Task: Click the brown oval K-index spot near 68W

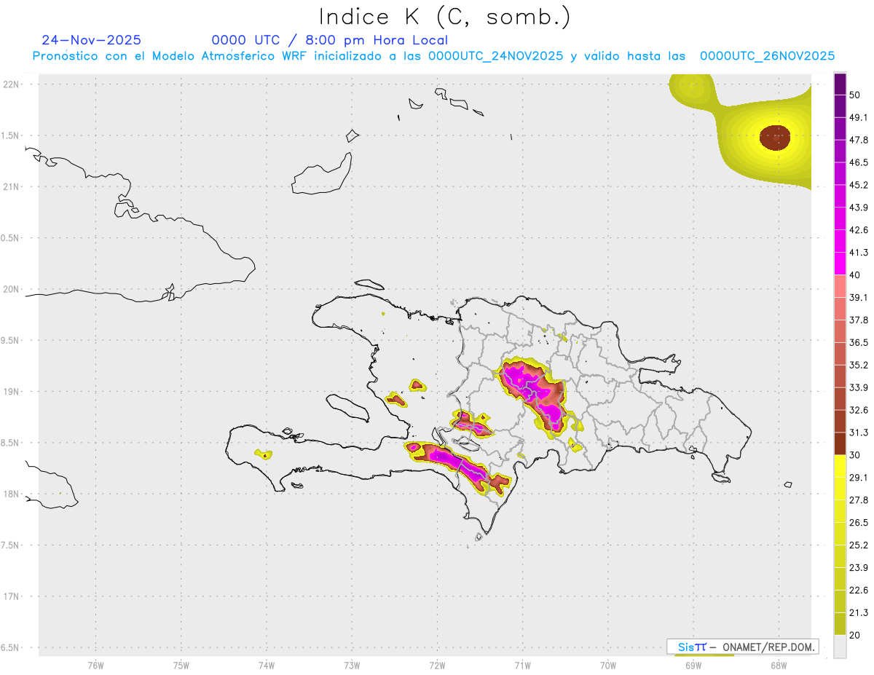Action: tap(775, 137)
